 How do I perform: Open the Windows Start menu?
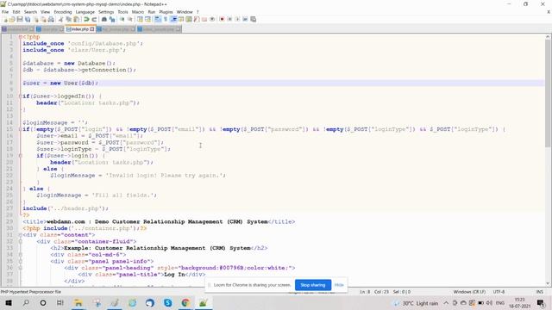click(x=9, y=302)
